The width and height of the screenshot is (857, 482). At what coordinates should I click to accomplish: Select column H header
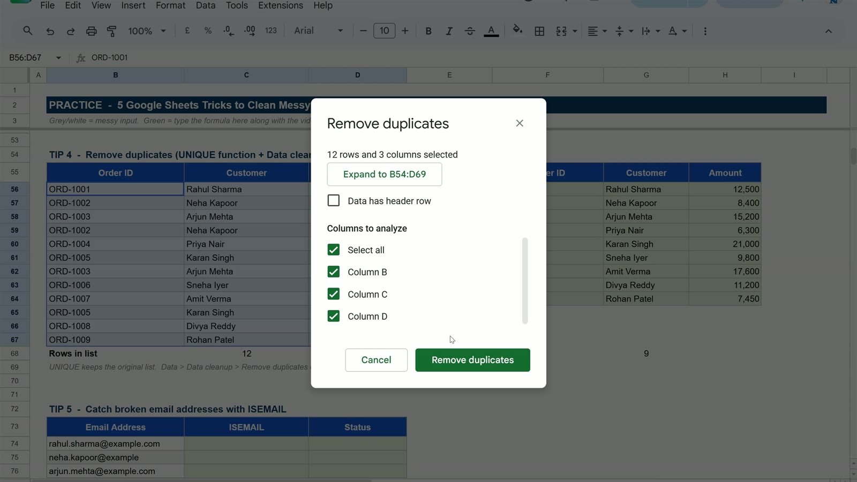(725, 75)
